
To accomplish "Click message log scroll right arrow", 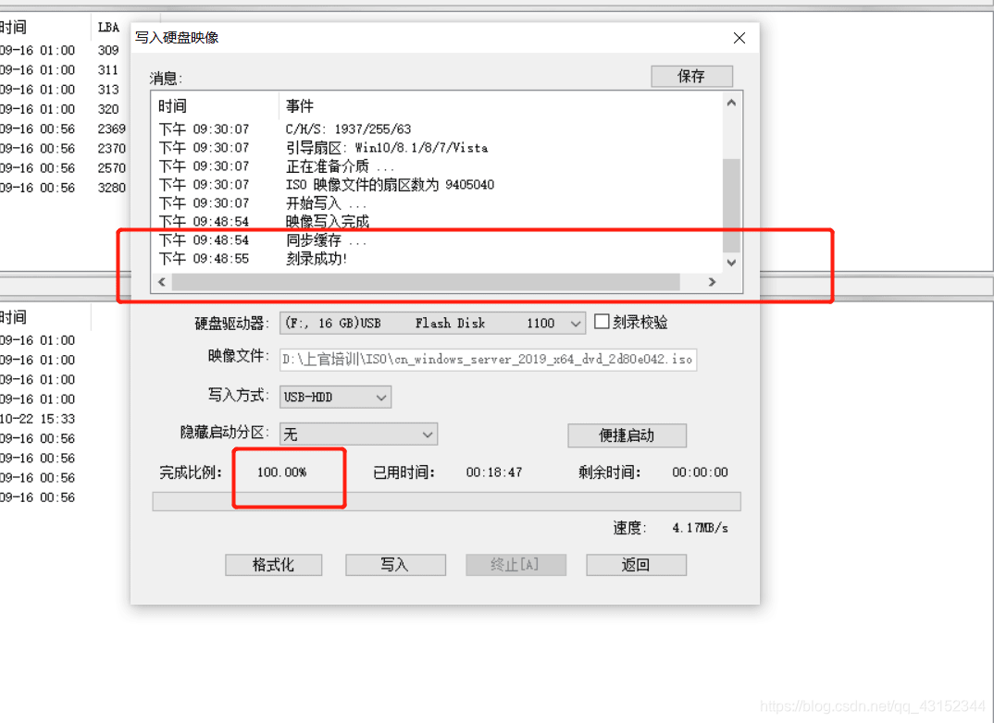I will click(713, 282).
